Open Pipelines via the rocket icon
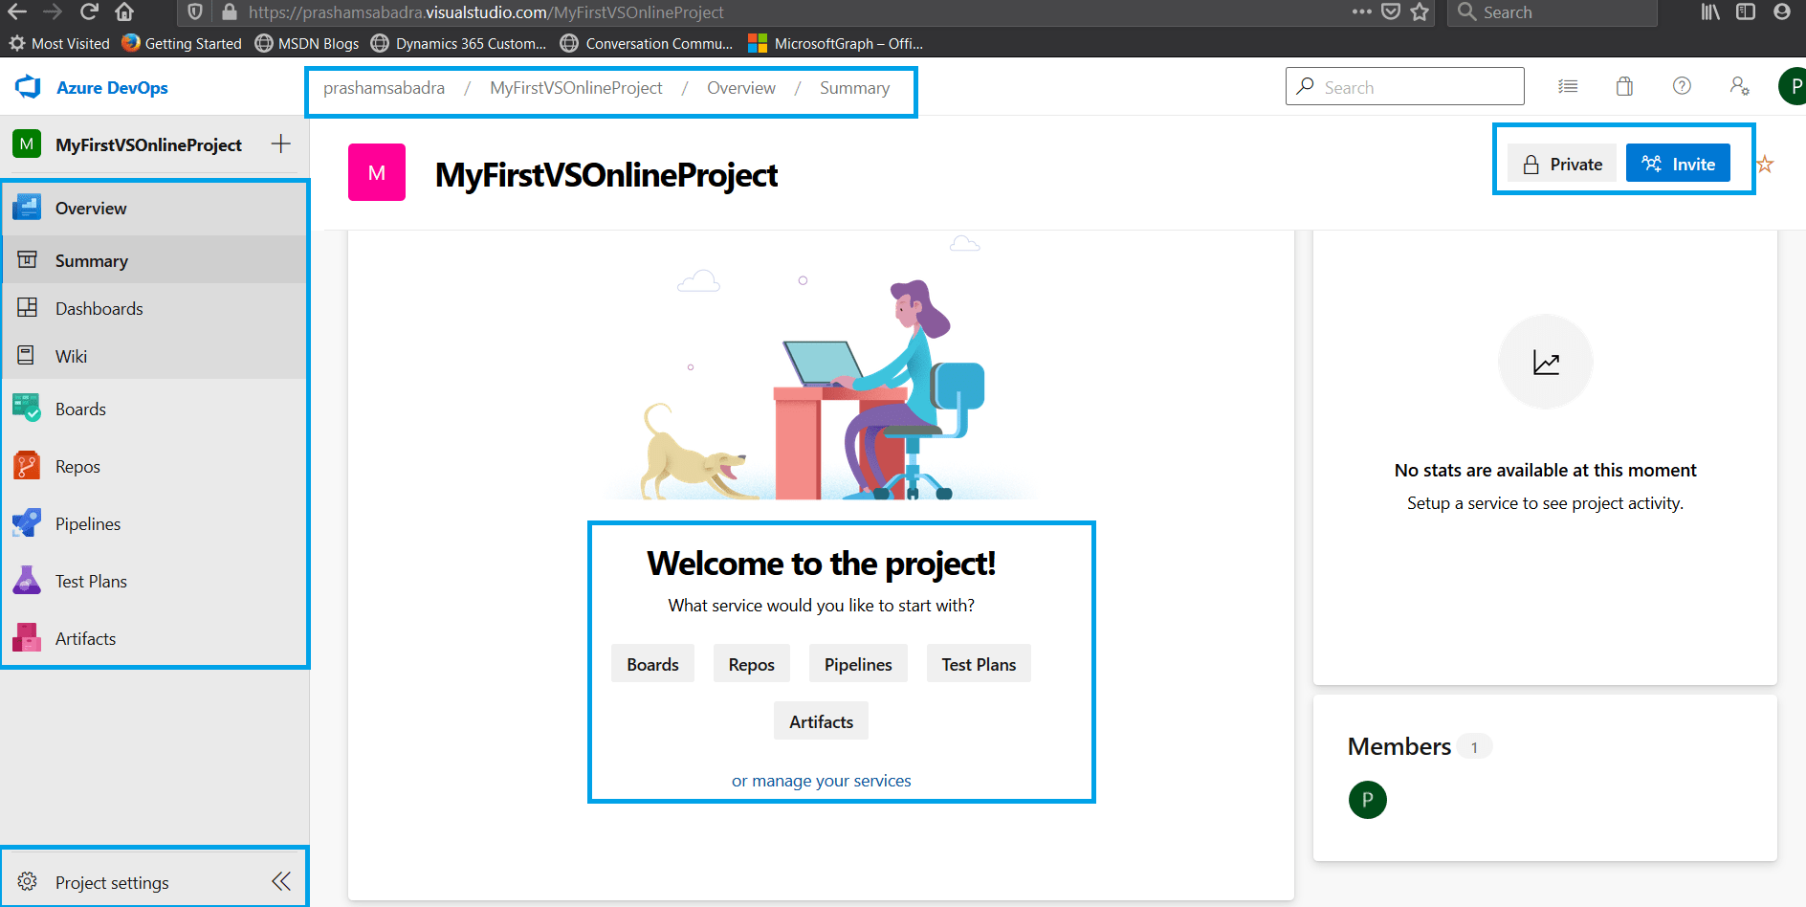 [27, 523]
